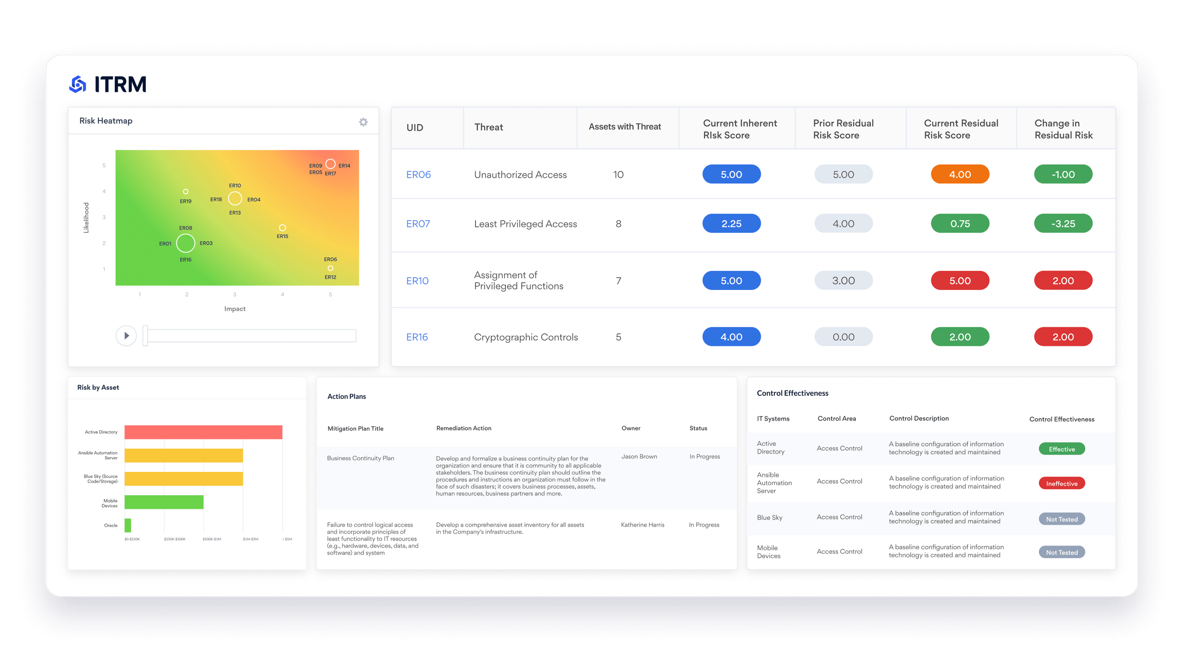The width and height of the screenshot is (1183, 651).
Task: Click the 0.75 current residual badge
Action: (x=960, y=224)
